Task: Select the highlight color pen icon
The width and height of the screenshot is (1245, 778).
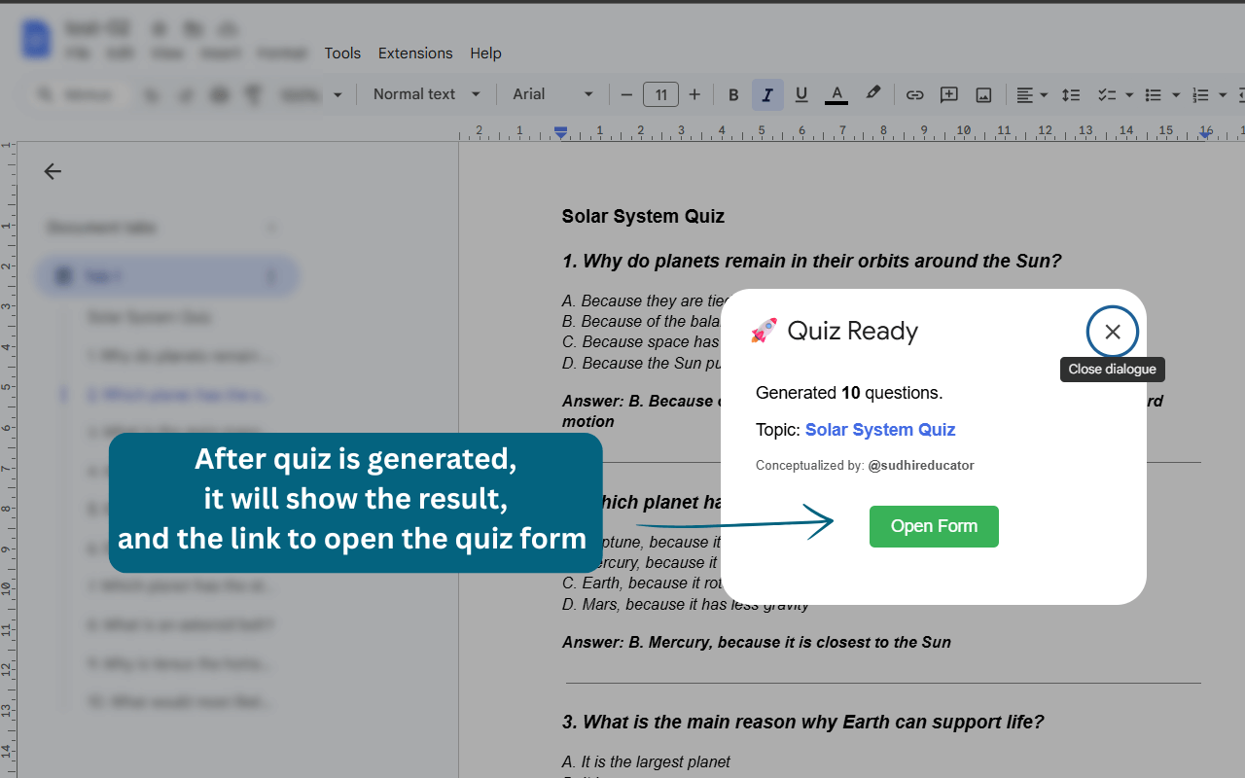Action: [x=872, y=93]
